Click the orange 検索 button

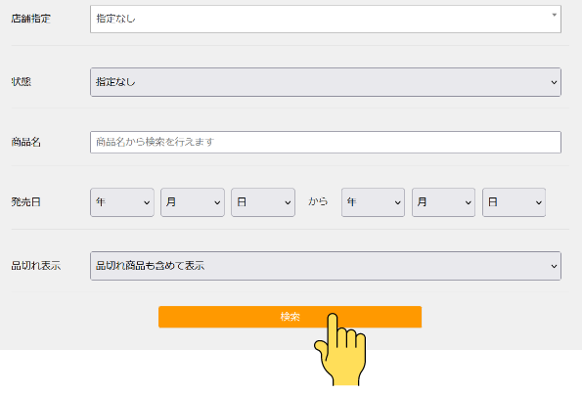290,317
